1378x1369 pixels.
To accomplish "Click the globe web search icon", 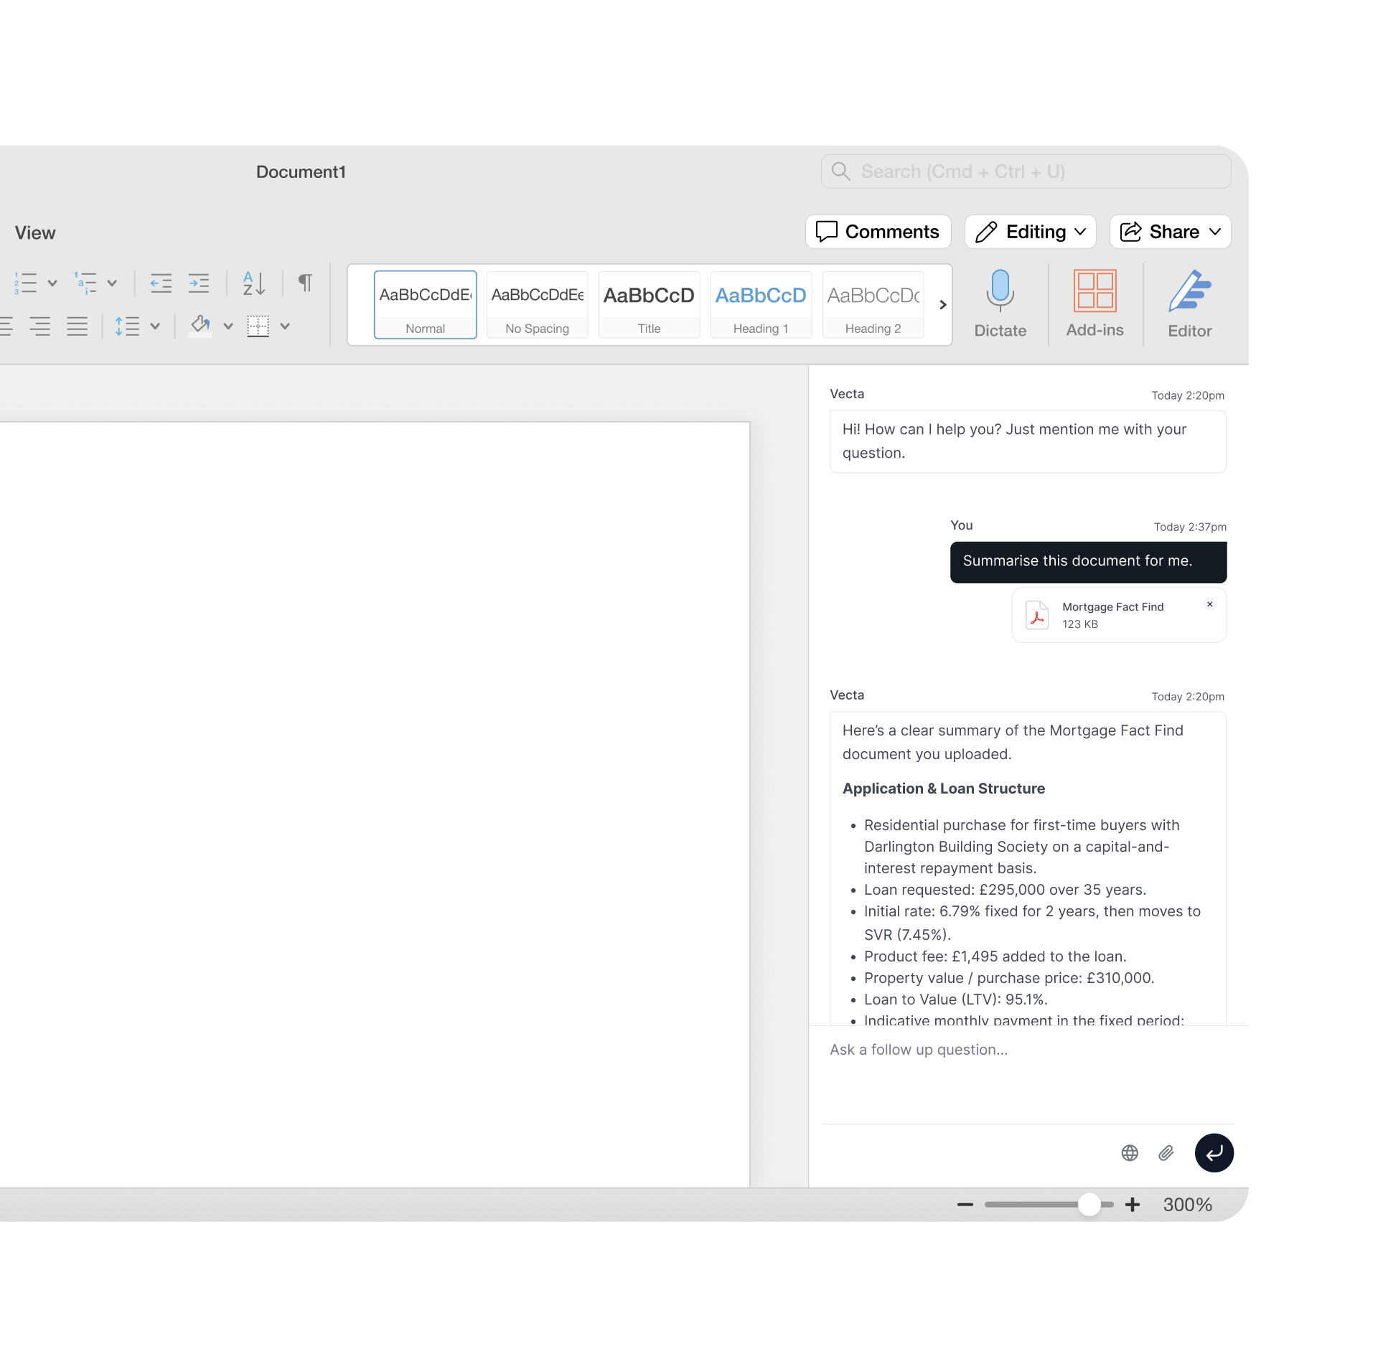I will pos(1130,1153).
